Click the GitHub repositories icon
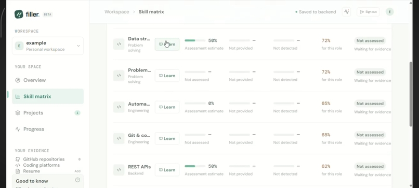Viewport: 419px width, 188px height. click(18, 159)
